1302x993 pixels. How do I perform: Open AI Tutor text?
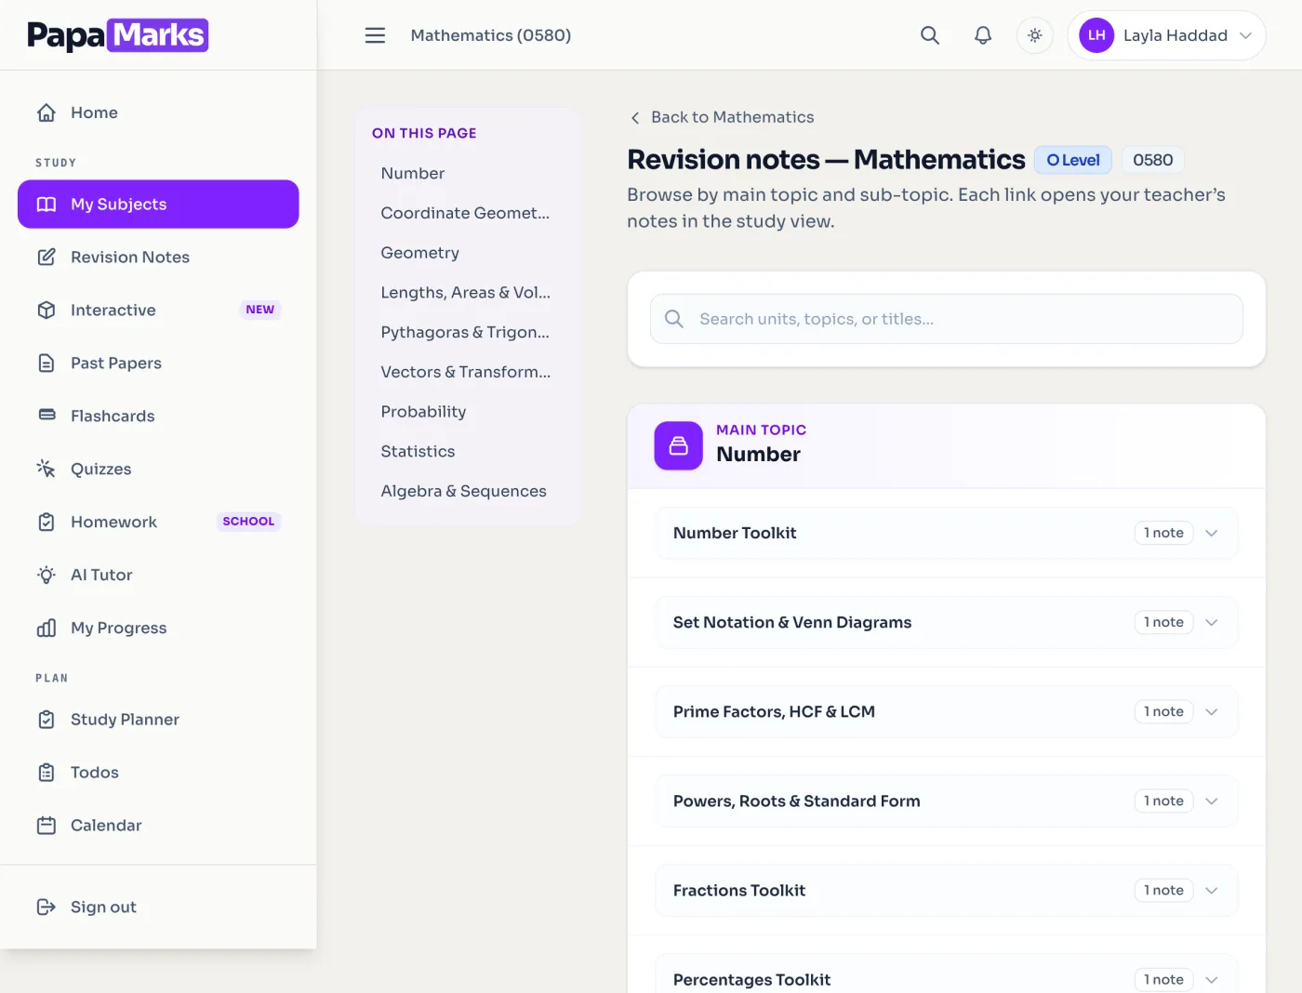pyautogui.click(x=101, y=576)
